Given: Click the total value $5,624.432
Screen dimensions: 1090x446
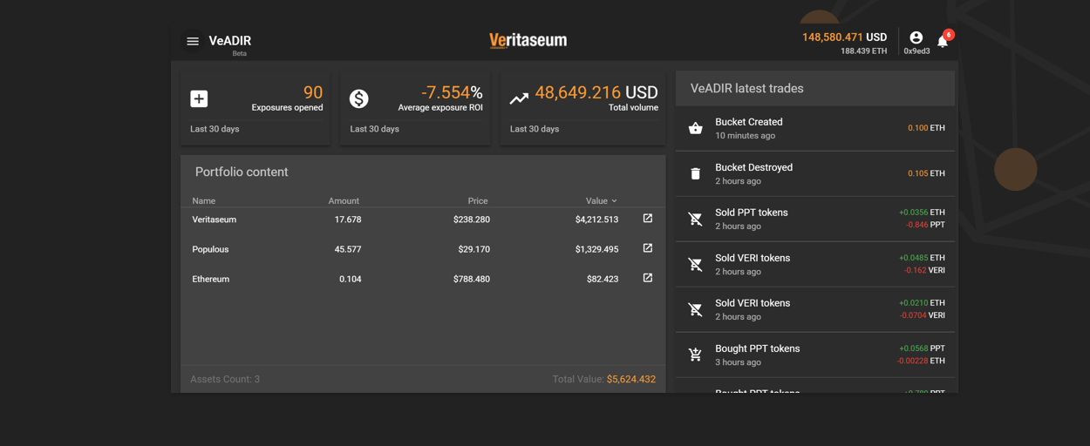Looking at the screenshot, I should [631, 379].
